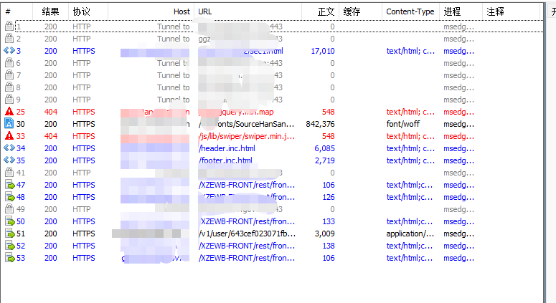The image size is (556, 303).
Task: Sort by the 注释 column header
Action: pyautogui.click(x=511, y=11)
